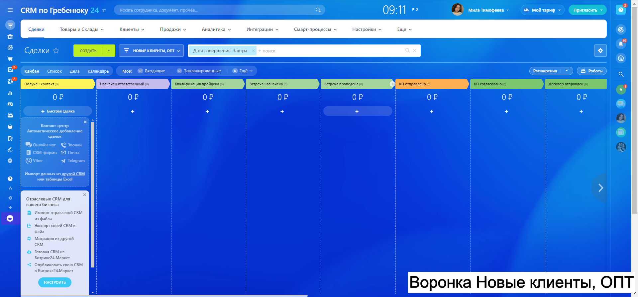
Task: Switch to the Список view
Action: click(x=54, y=71)
